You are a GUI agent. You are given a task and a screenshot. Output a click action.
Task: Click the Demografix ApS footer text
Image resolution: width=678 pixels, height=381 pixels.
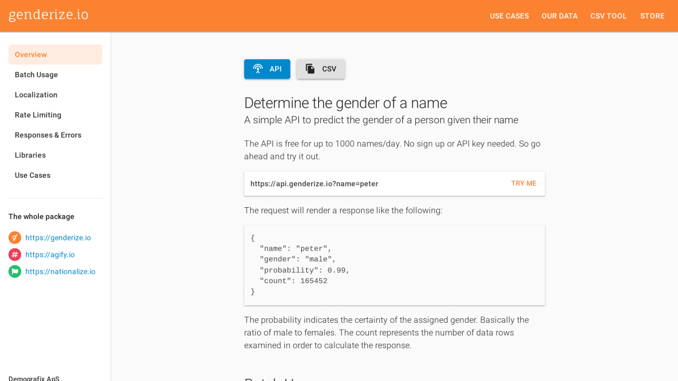click(x=34, y=378)
